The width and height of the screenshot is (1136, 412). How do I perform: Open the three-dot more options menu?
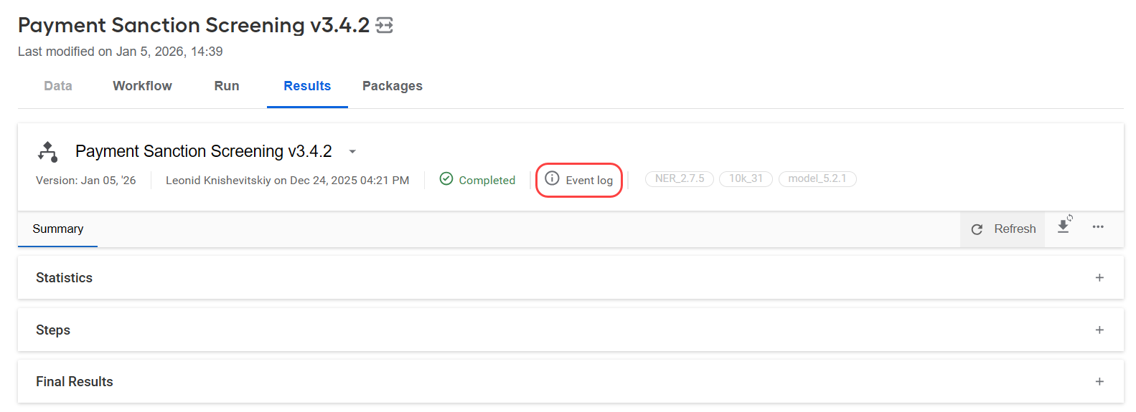pyautogui.click(x=1098, y=227)
